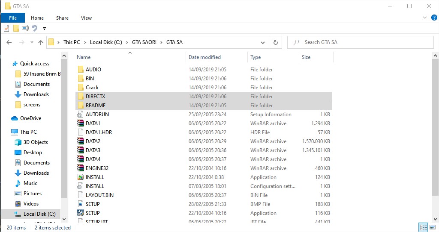Select the DATA1.HDR file
Viewport: 439px width, 232px height.
[x=204, y=132]
